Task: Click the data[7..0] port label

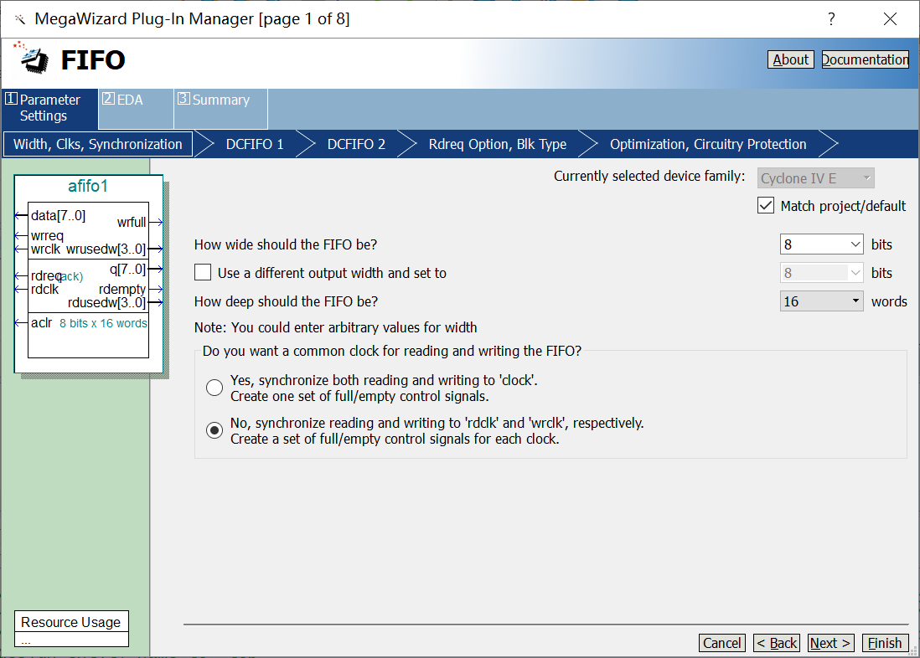Action: (x=58, y=216)
